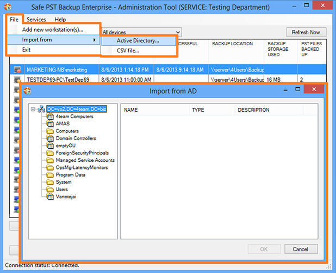Select OpsMgrLatencyMonitors tree node
336x273 pixels.
(82, 167)
